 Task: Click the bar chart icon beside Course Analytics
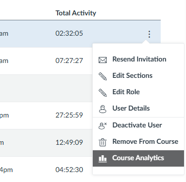point(103,159)
